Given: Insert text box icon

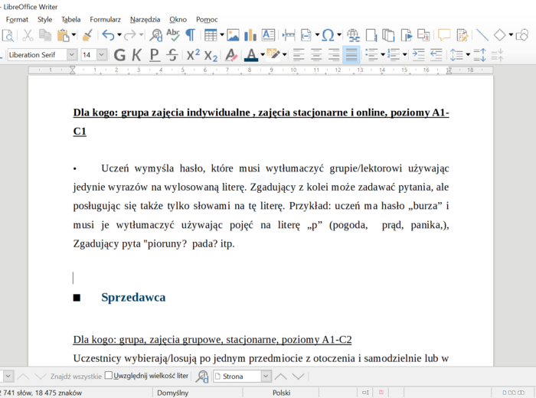Looking at the screenshot, I should point(268,35).
